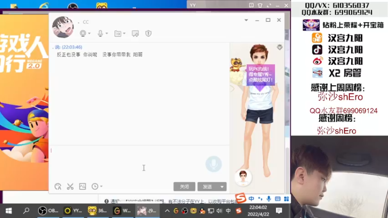
Task: Click Sogou voice input microphone icon
Action: (269, 199)
